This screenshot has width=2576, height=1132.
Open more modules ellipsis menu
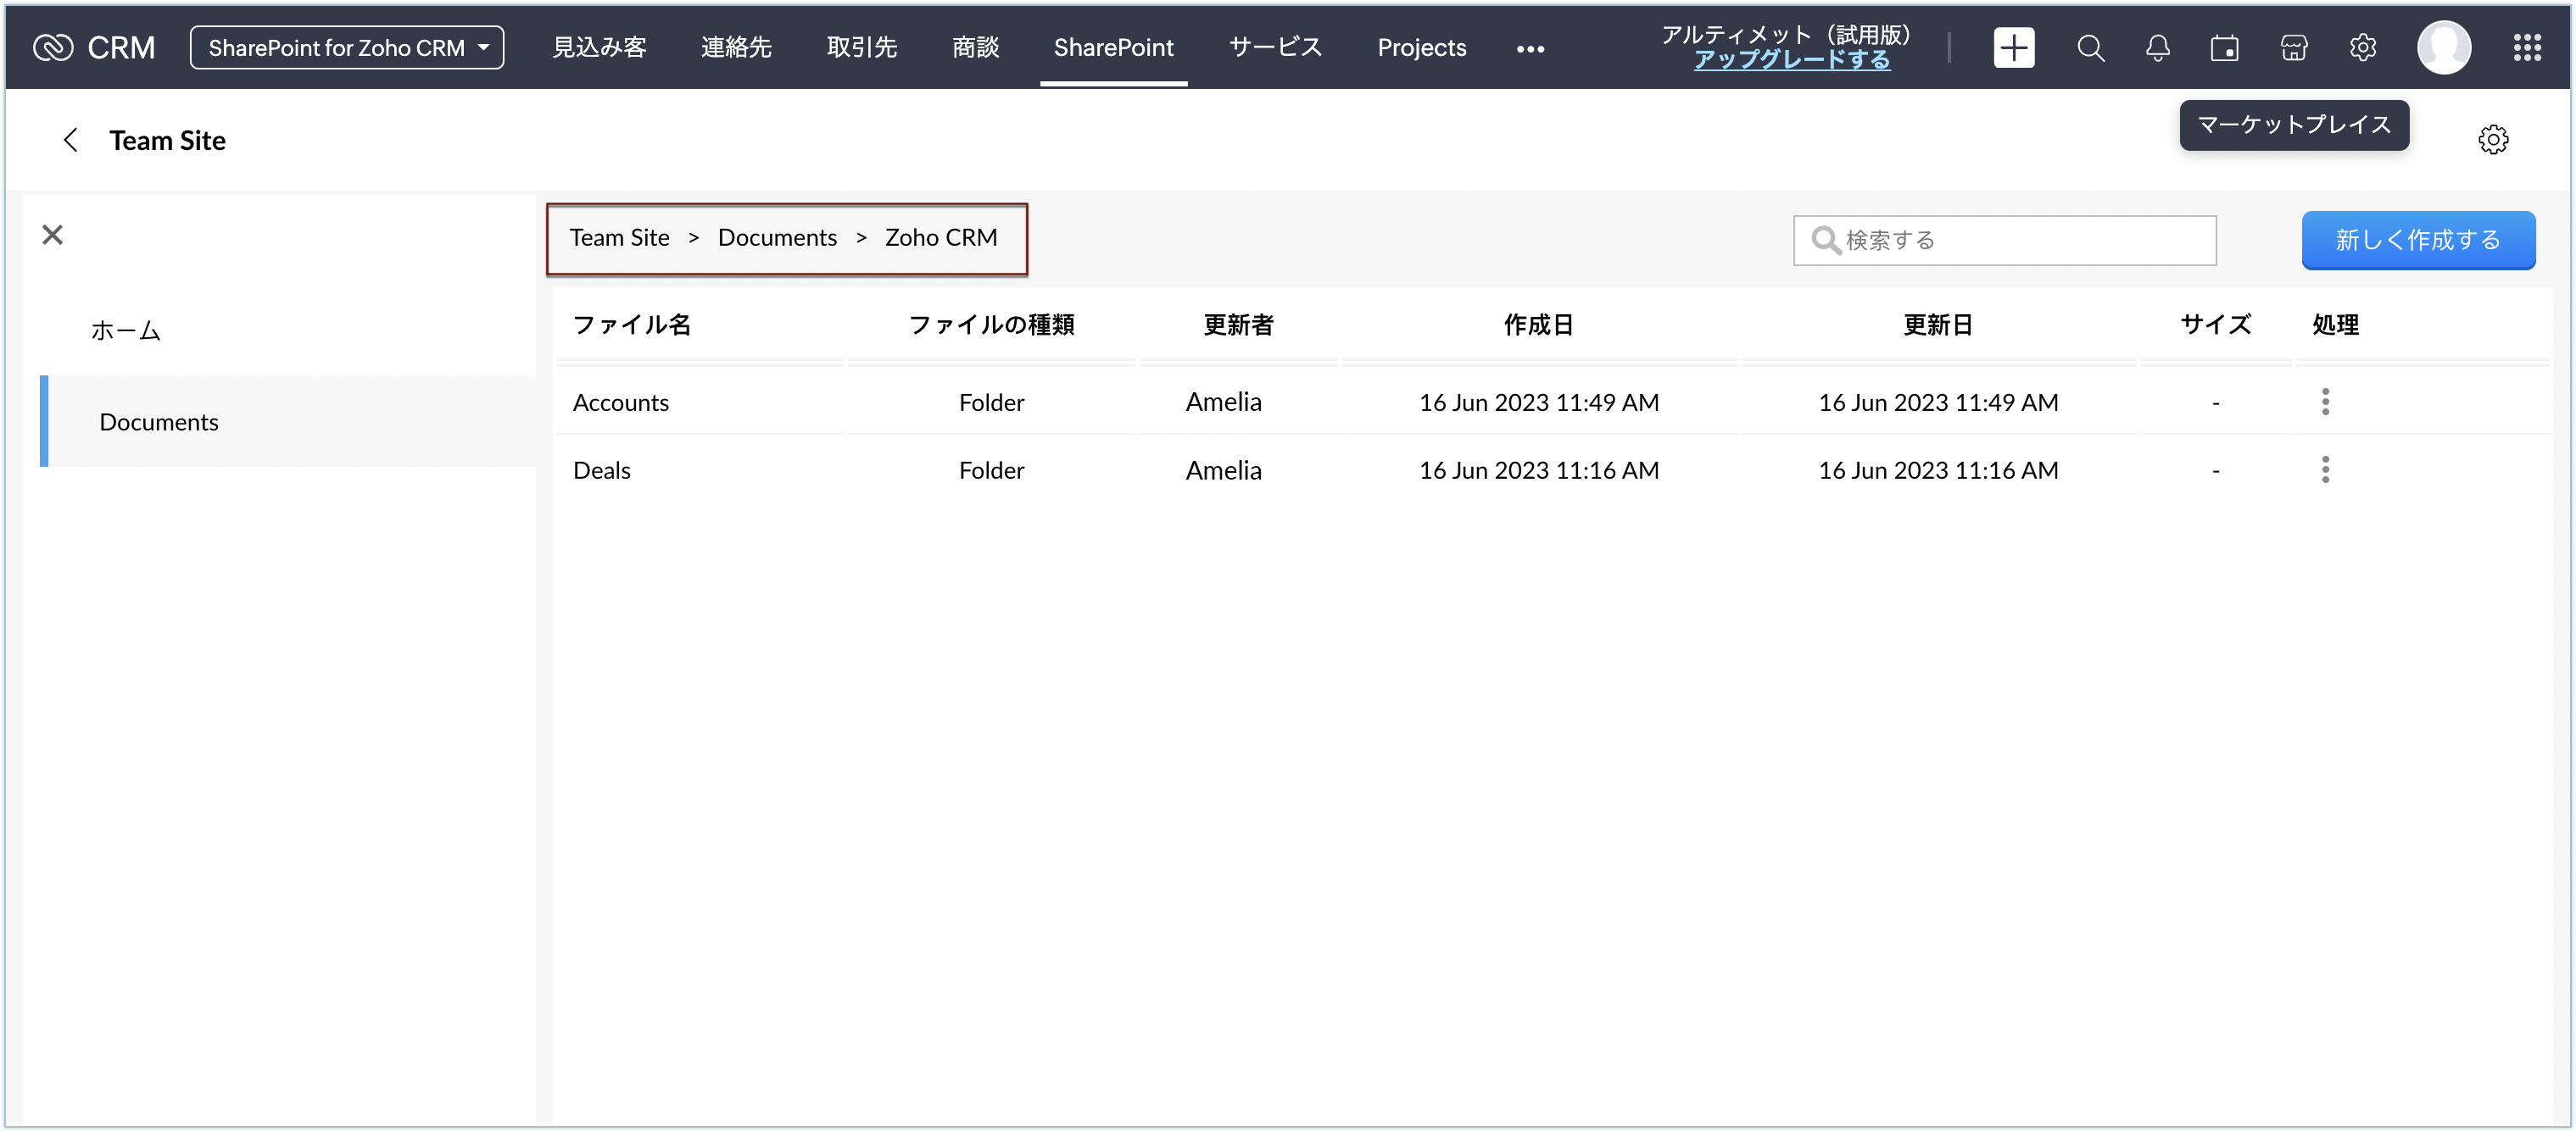(1530, 49)
